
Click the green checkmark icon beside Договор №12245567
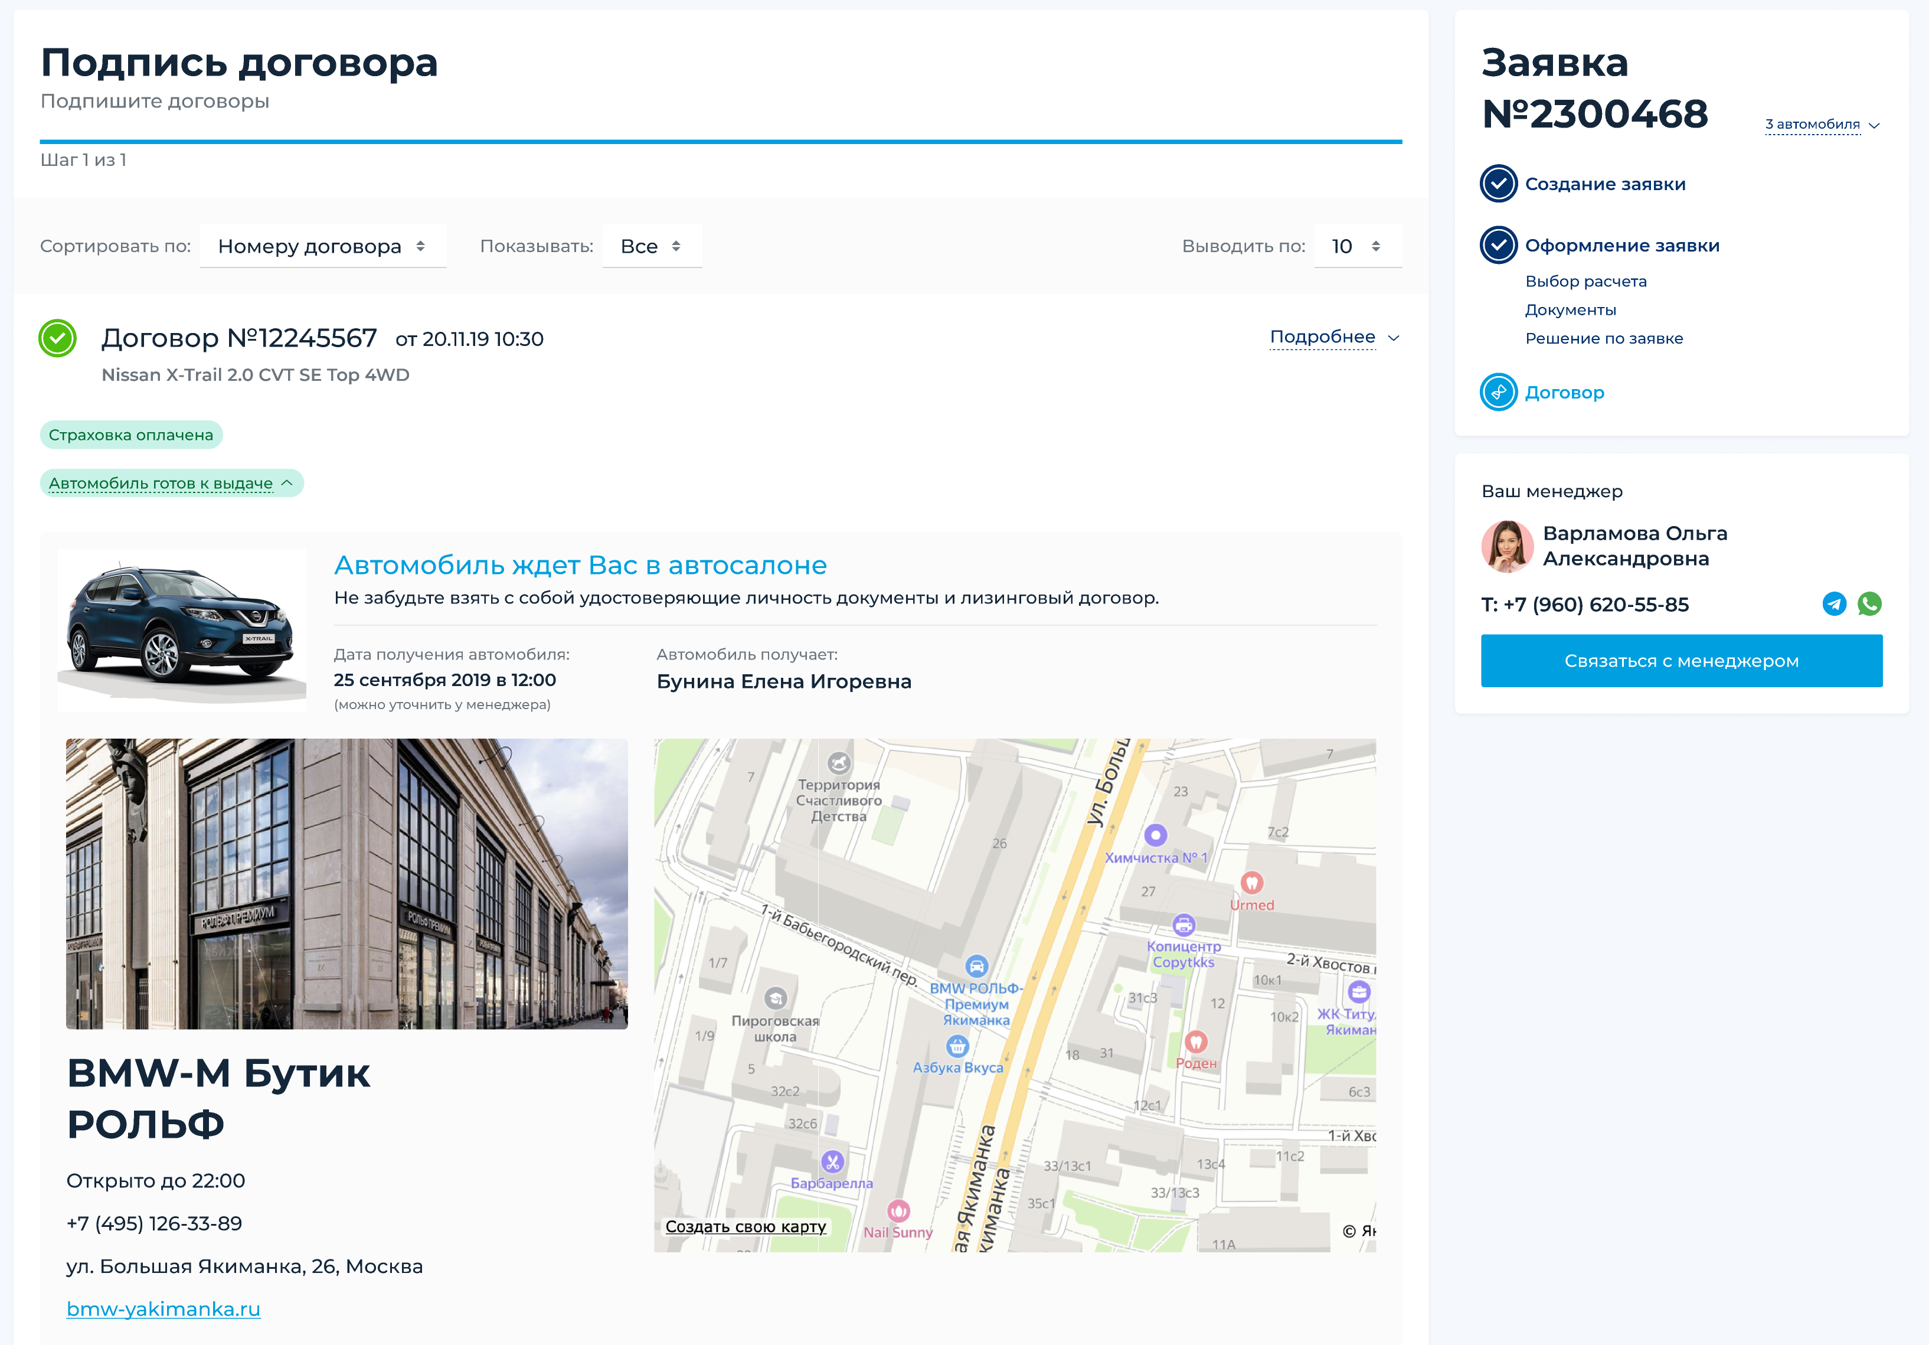pyautogui.click(x=58, y=338)
